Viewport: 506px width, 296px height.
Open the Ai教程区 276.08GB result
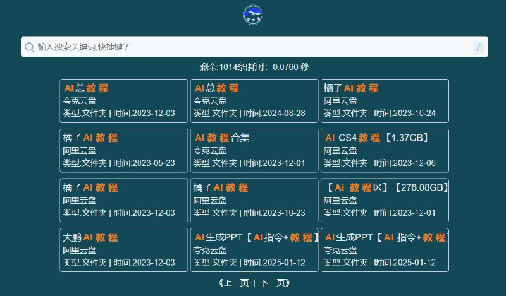click(x=385, y=200)
